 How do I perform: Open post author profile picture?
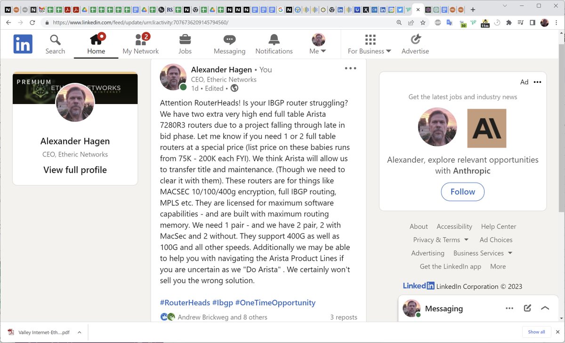(173, 77)
